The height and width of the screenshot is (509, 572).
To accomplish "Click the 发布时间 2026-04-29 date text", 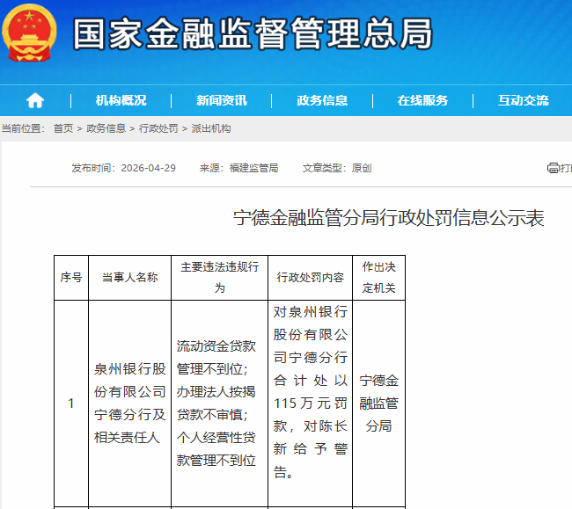I will click(x=123, y=168).
